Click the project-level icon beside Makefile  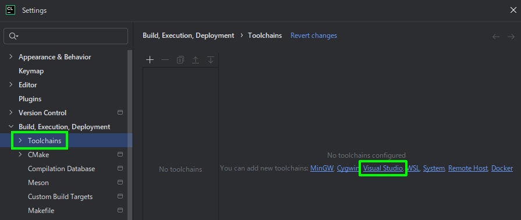pos(120,210)
